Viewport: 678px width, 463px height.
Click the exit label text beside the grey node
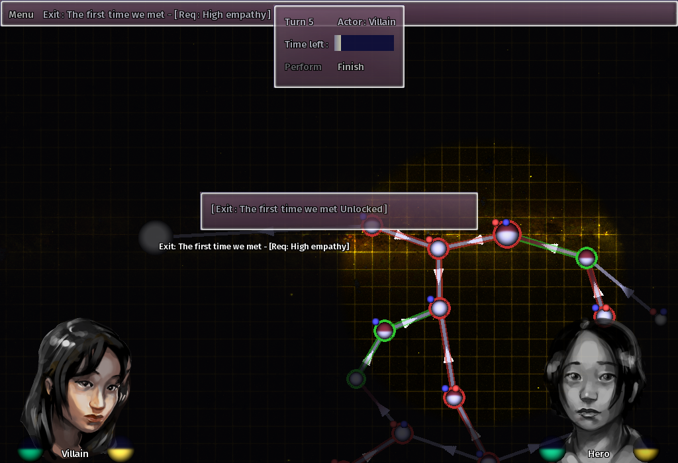point(254,246)
